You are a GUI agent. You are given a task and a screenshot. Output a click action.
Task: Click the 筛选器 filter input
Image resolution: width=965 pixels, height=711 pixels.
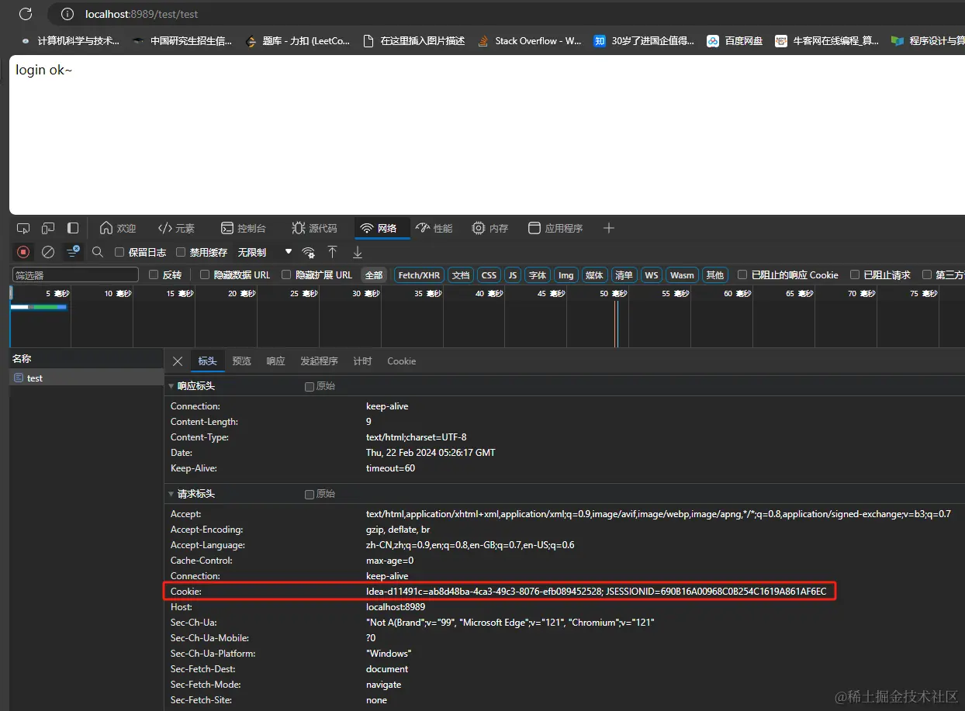coord(75,274)
